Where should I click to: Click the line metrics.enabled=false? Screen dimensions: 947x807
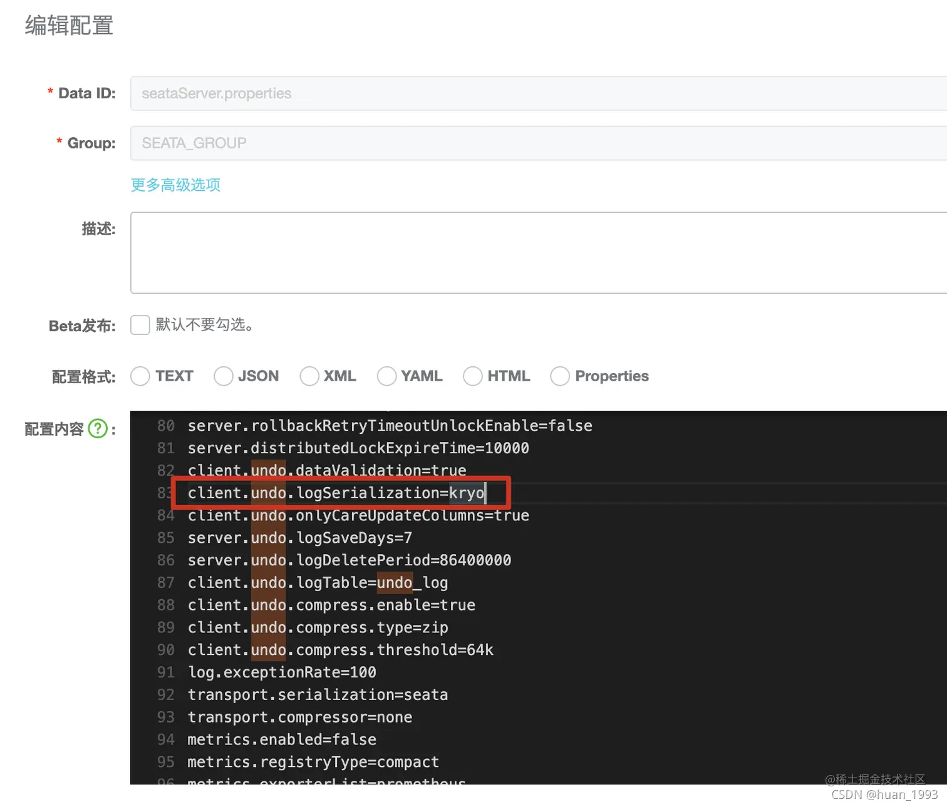pos(281,739)
